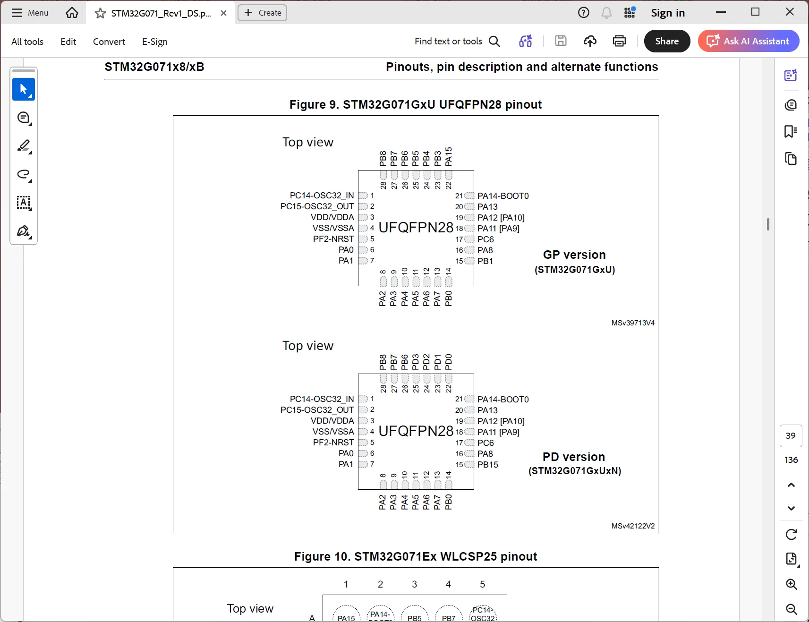Image resolution: width=809 pixels, height=622 pixels.
Task: Star the STM32G071 document tab
Action: point(100,13)
